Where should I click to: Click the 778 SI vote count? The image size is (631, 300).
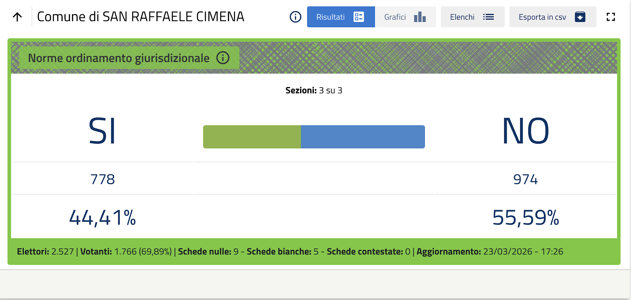103,179
